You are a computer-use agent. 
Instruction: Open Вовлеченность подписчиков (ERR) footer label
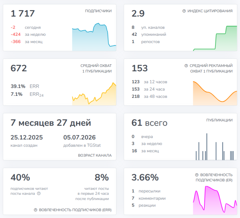[75, 210]
